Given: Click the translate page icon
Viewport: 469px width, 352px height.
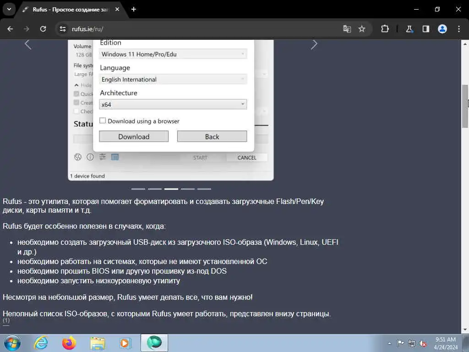Looking at the screenshot, I should coord(347,29).
